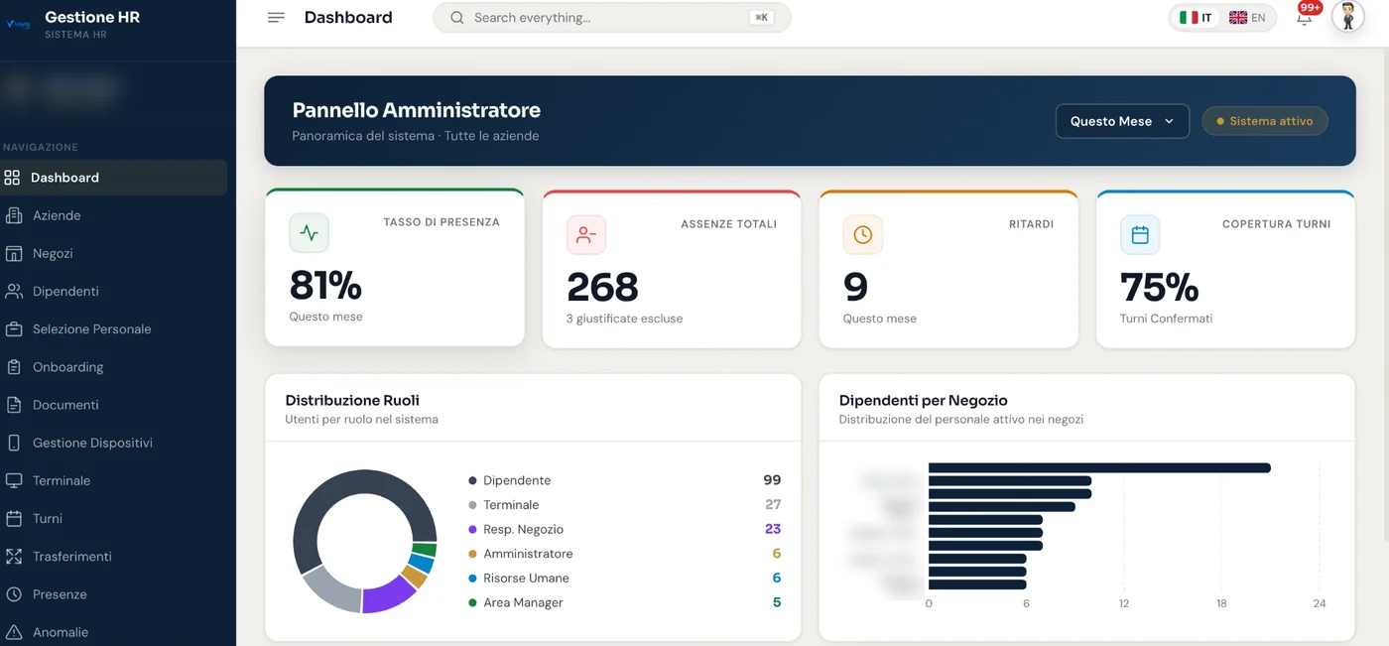Click the Distribuzione Ruoli title

tap(352, 401)
